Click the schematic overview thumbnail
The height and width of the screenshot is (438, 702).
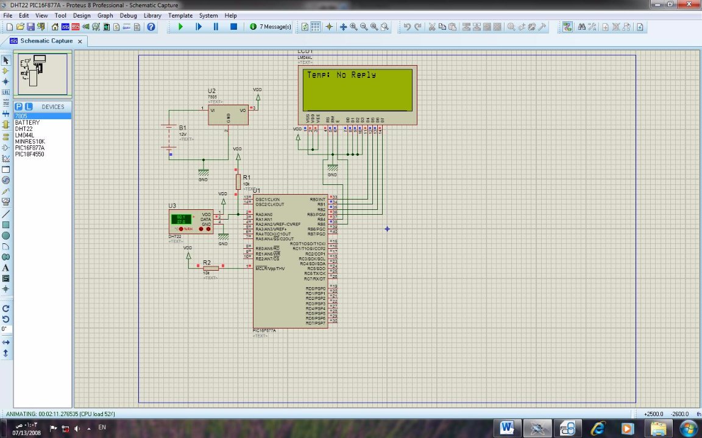(x=43, y=74)
